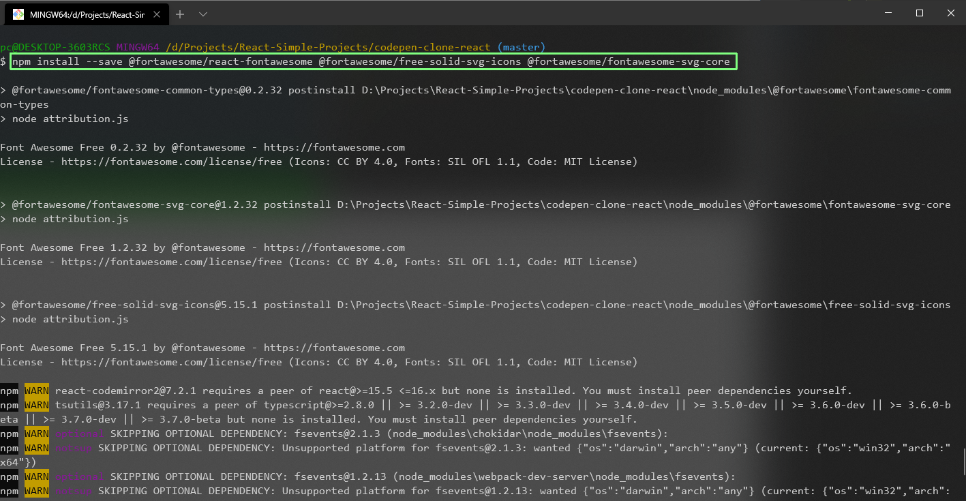Open https://fontawesome.com link on the 1.2.32 line
This screenshot has width=966, height=501.
coord(334,247)
